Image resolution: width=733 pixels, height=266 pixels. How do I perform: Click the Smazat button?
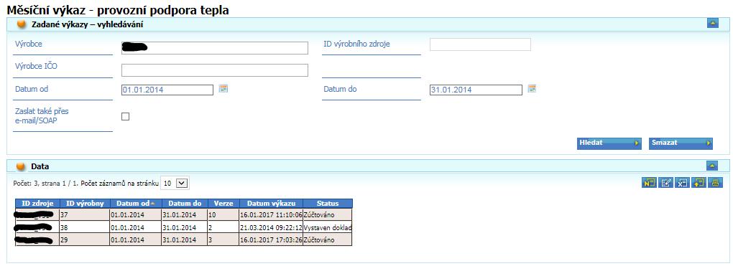click(x=681, y=143)
